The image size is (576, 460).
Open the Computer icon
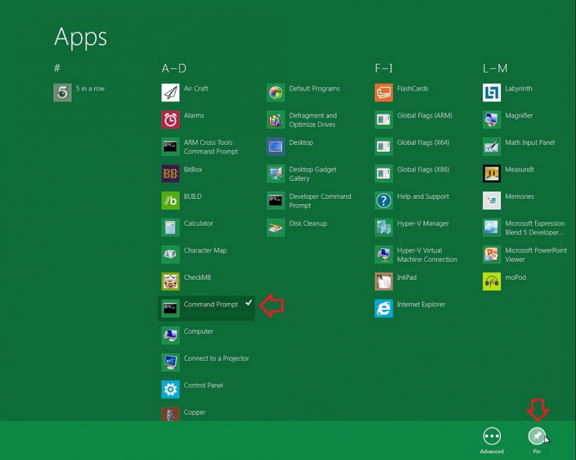[171, 335]
